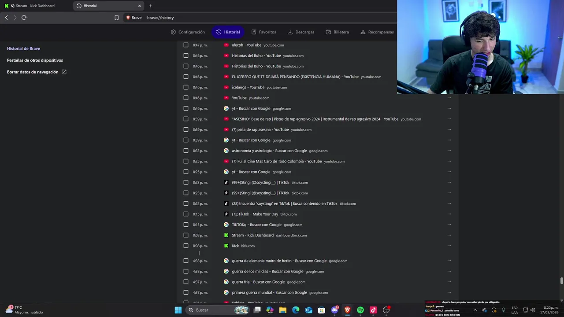Viewport: 564px width, 317px height.
Task: Tick checkbox for Fui al Cine Mas Caro
Action: click(x=186, y=161)
